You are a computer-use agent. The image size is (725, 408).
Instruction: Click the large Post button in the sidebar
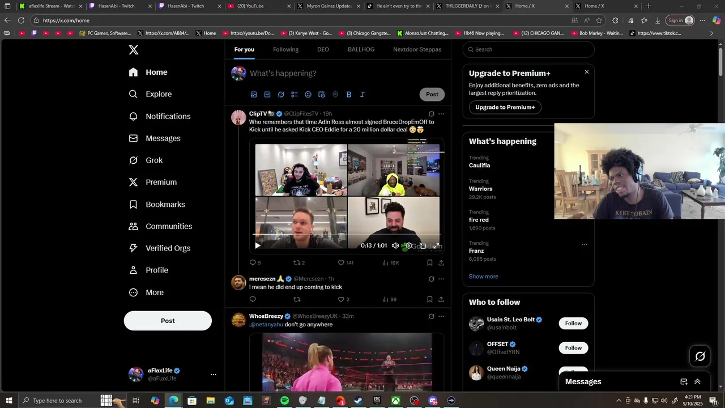[x=168, y=321]
